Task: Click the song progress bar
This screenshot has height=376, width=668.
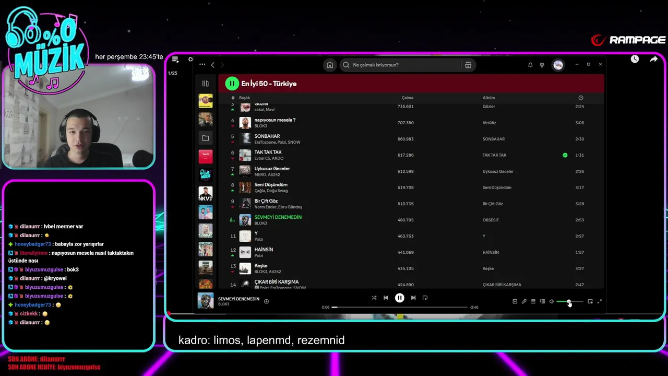Action: (x=399, y=307)
